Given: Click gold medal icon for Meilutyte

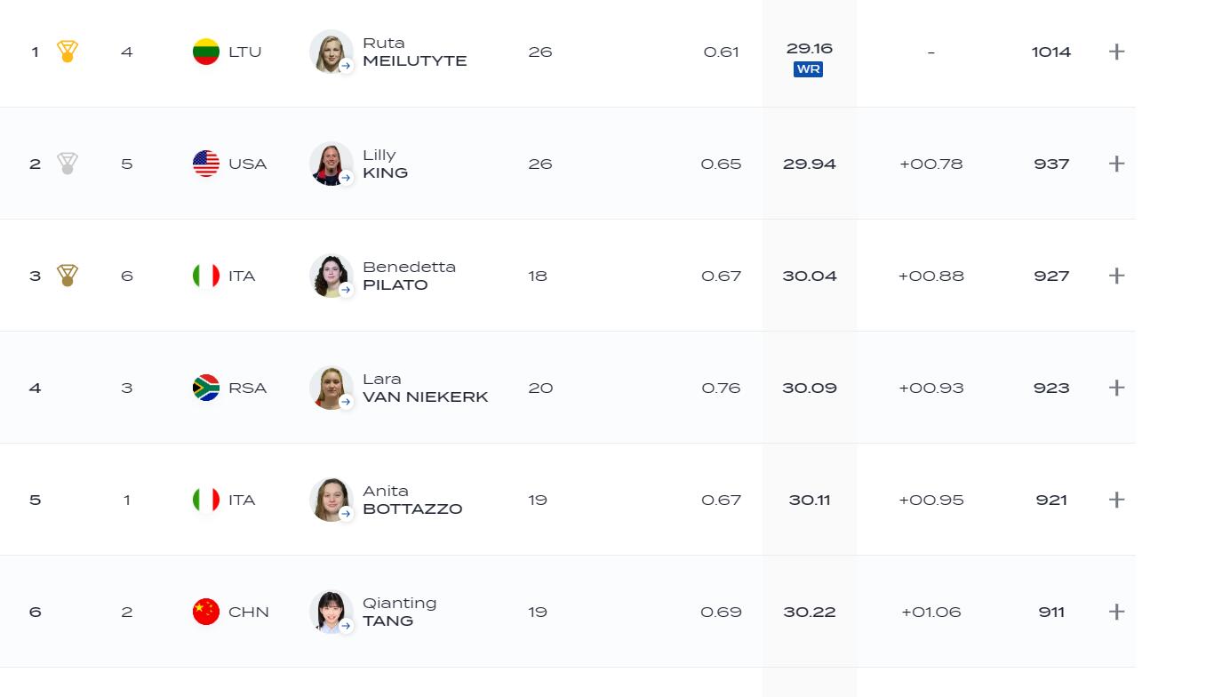Looking at the screenshot, I should coord(68,52).
